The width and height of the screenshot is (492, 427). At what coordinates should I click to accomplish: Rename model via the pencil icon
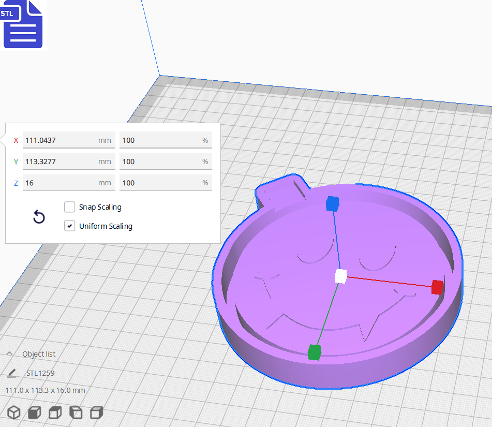pos(11,373)
